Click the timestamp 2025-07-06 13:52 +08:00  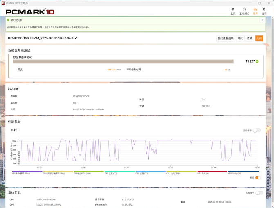click(219, 202)
